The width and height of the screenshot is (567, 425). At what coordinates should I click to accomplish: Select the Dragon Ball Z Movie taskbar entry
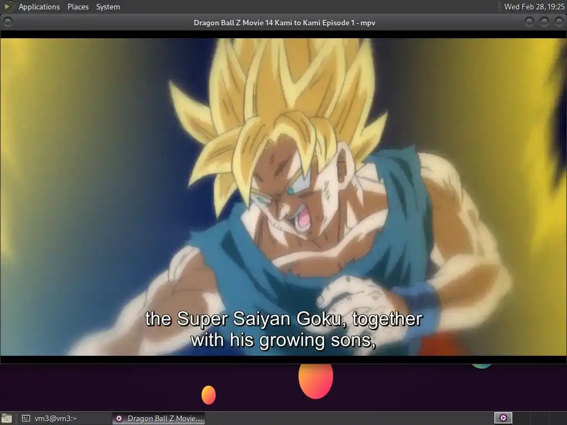pyautogui.click(x=158, y=418)
